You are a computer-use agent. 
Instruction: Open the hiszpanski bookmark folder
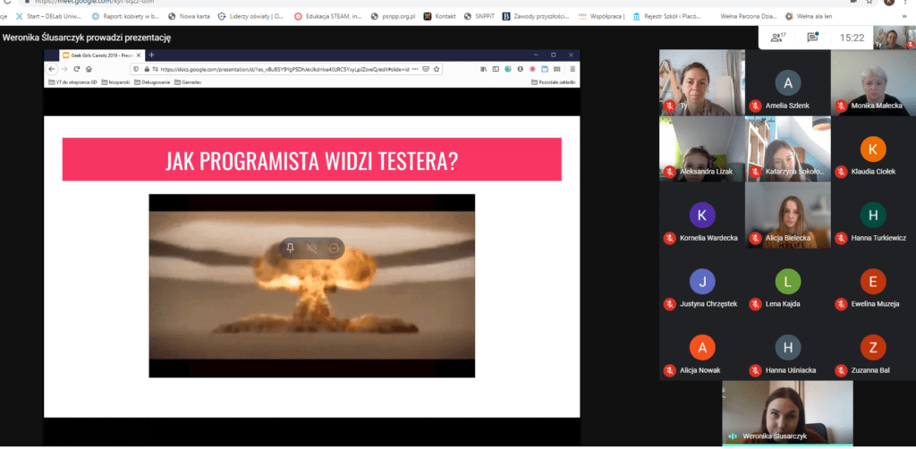[115, 82]
